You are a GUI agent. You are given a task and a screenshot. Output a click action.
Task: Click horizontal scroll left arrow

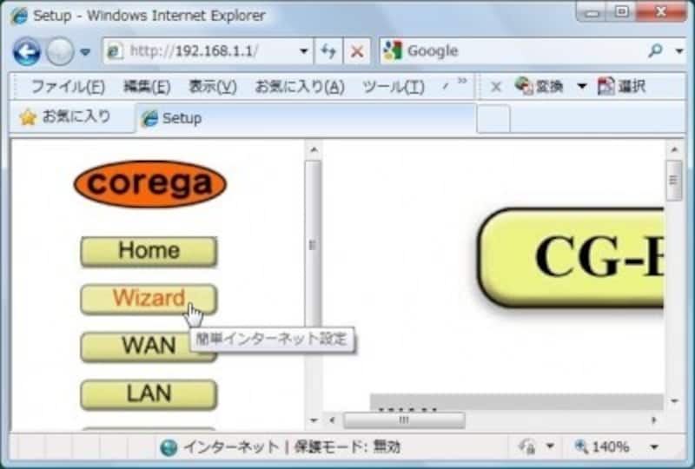[332, 419]
